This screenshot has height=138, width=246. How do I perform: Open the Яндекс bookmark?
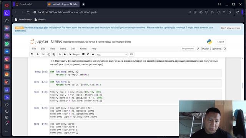pyautogui.click(x=40, y=20)
